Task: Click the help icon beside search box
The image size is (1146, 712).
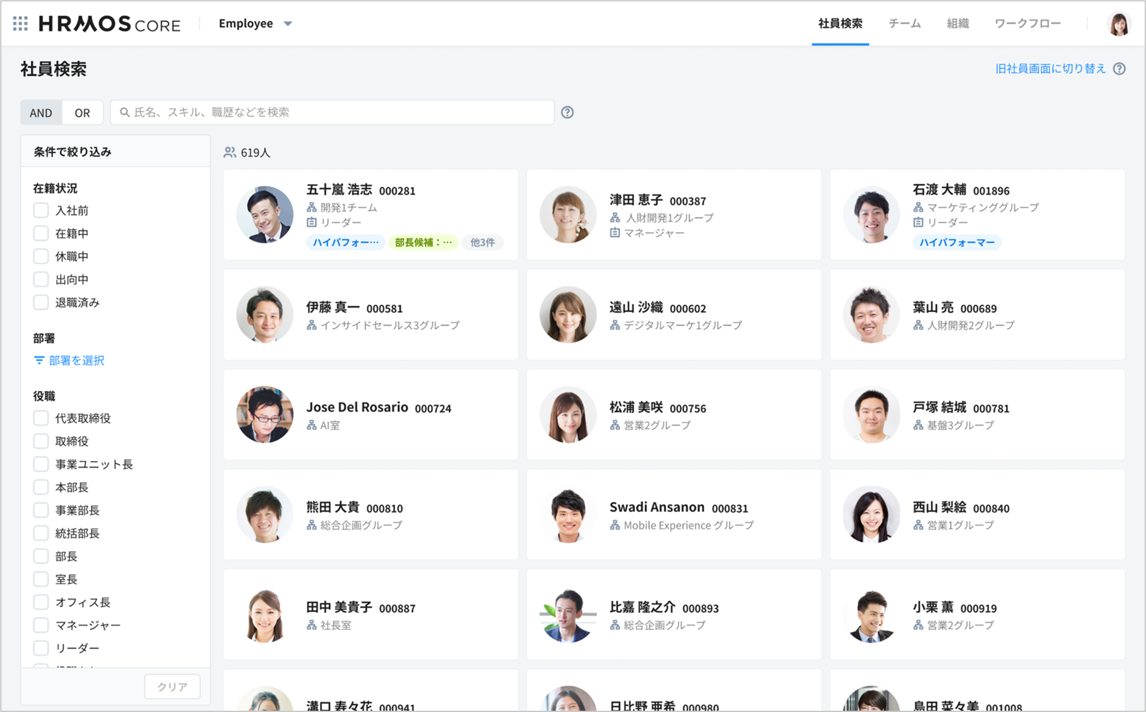Action: [567, 112]
